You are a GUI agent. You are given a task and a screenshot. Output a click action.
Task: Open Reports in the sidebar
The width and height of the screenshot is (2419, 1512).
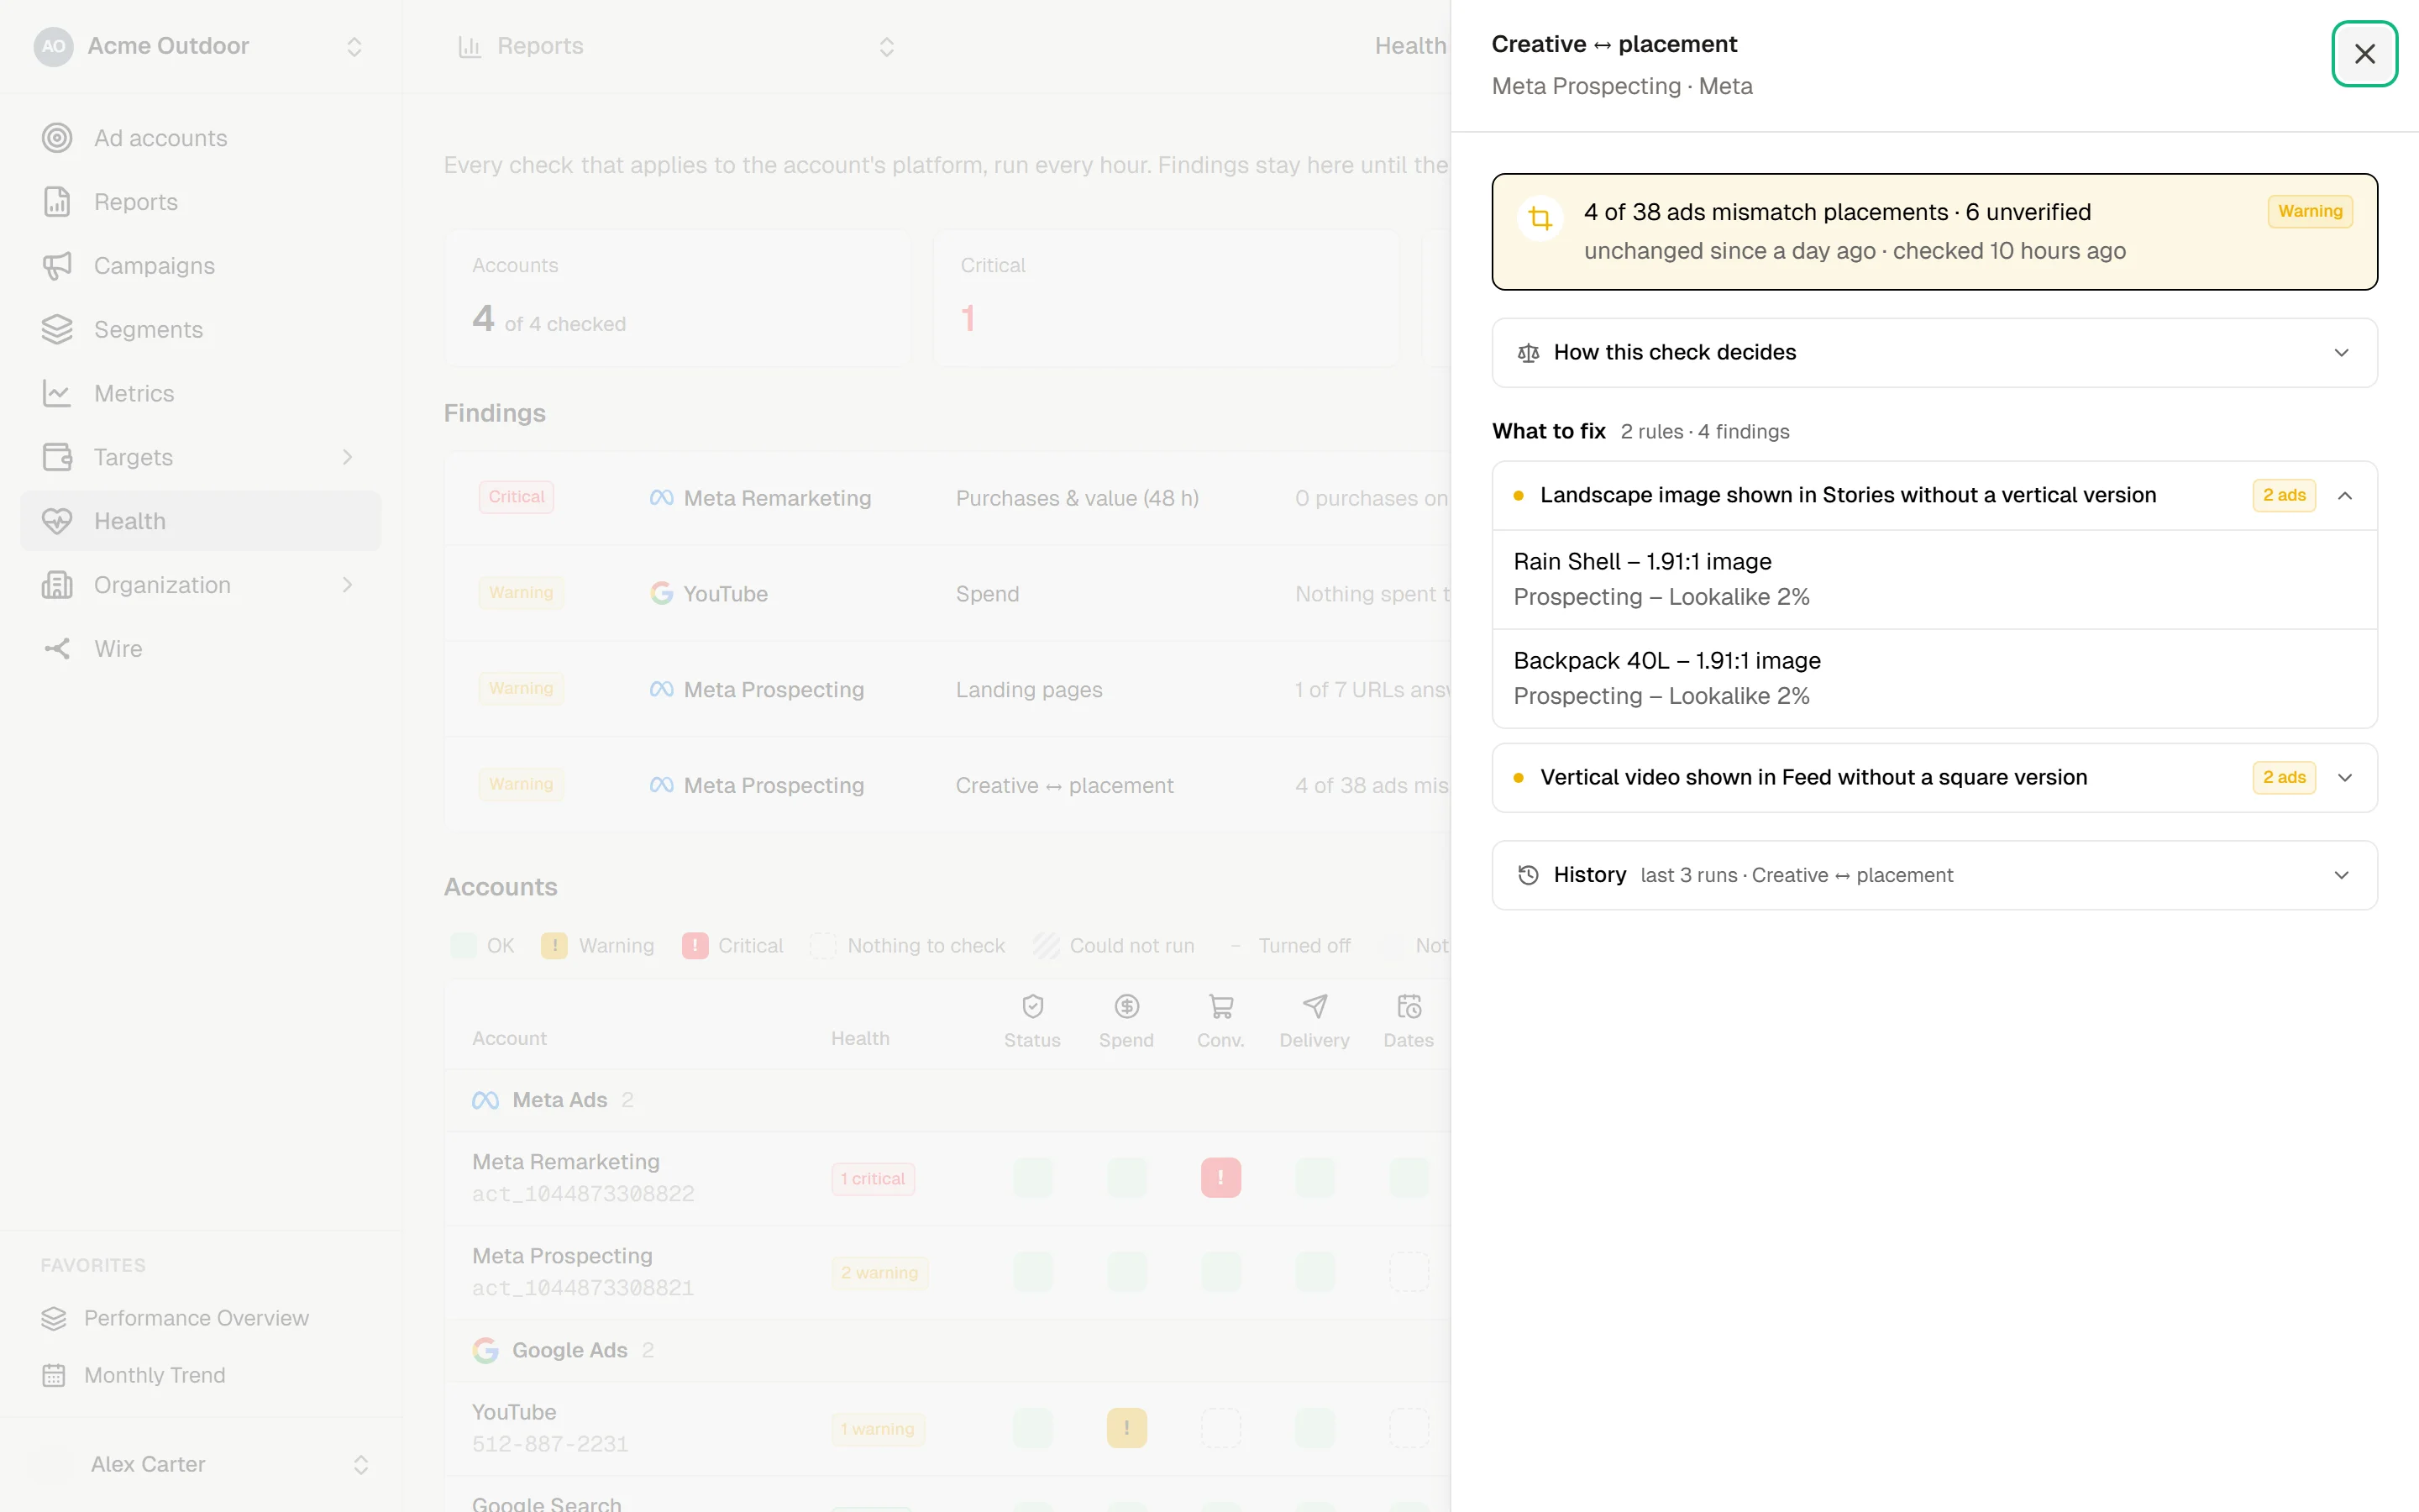tap(200, 202)
